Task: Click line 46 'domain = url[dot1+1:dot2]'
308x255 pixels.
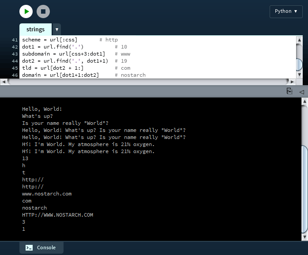Action: (x=60, y=75)
